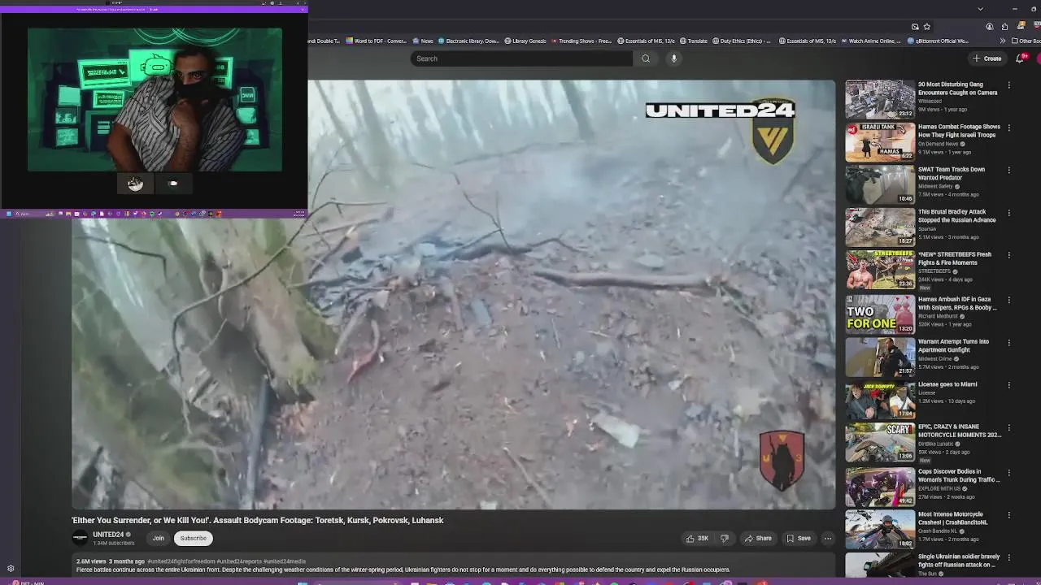Image resolution: width=1041 pixels, height=585 pixels.
Task: Open STREETBEEFS Fresh Fights video thumbnail
Action: click(880, 270)
